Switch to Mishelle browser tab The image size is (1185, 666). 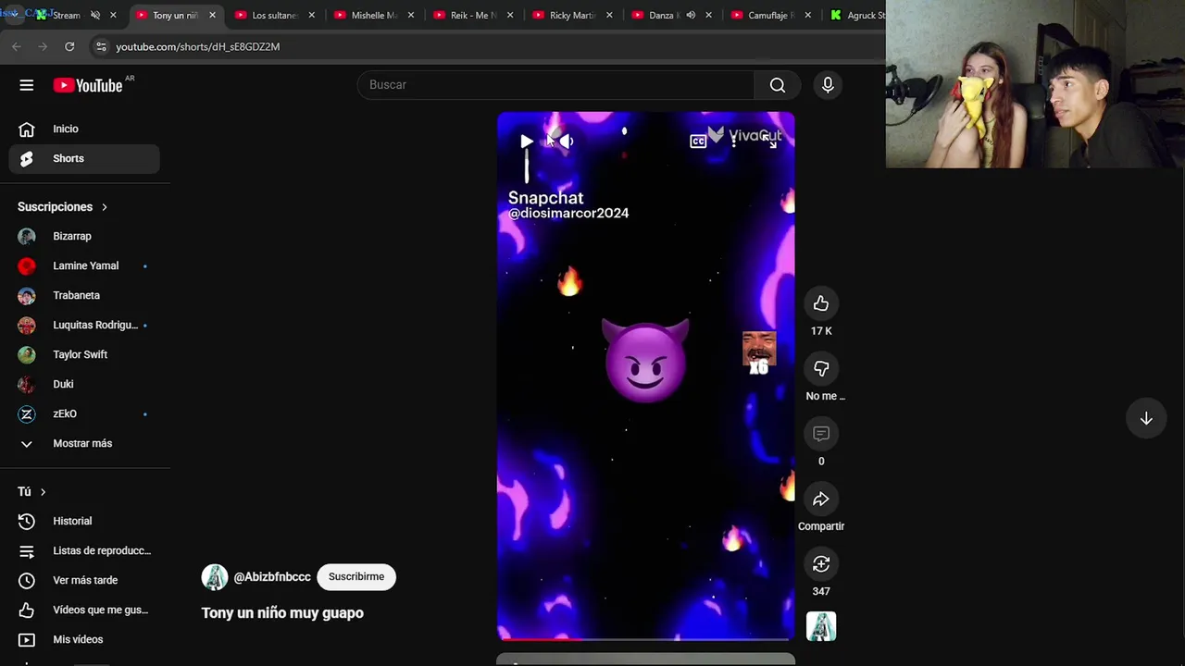374,16
